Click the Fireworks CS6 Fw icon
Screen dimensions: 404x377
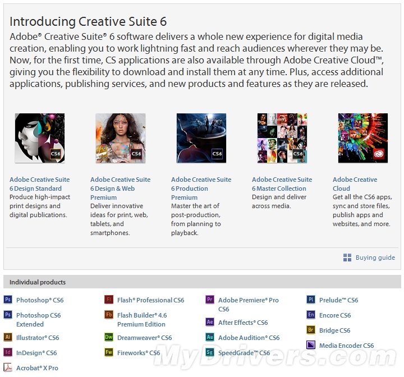click(109, 352)
